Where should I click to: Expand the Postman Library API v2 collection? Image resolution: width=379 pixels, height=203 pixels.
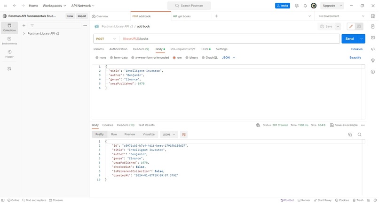(x=24, y=33)
